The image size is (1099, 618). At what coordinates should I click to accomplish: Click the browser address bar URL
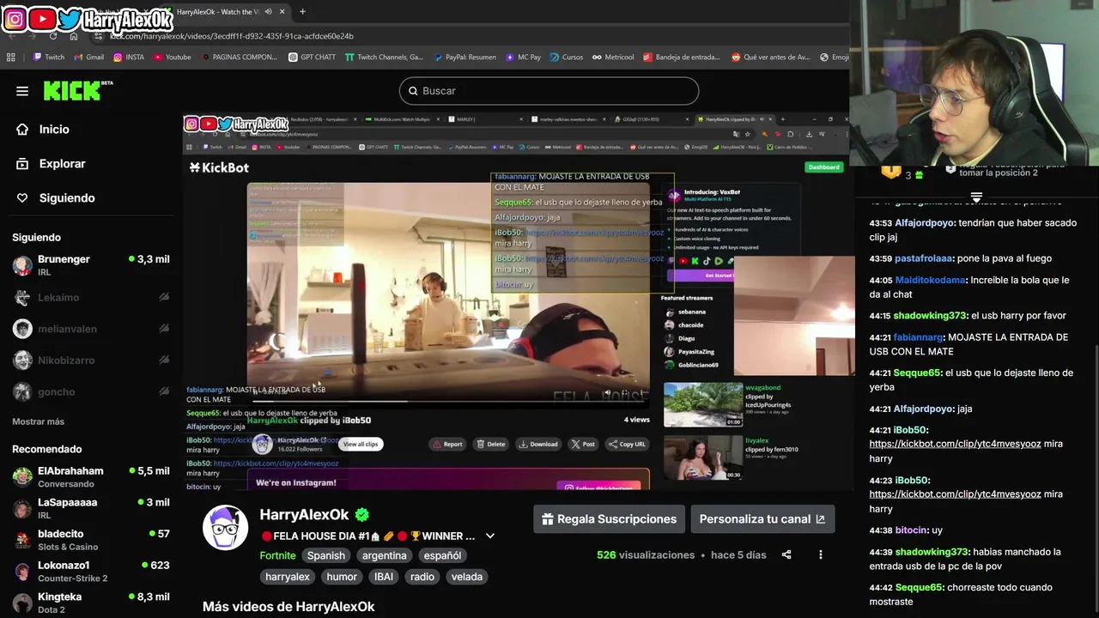click(232, 36)
